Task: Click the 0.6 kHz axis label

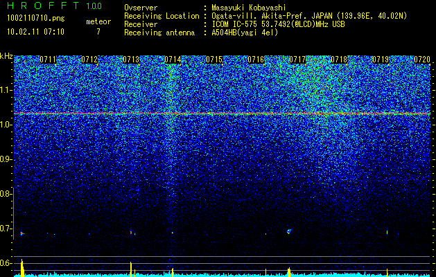Action: coord(6,263)
